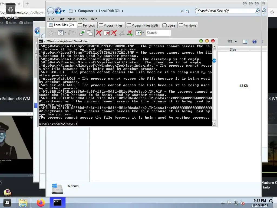Screen dimensions: 277x208
Task: Click the toolbar Search input box
Action: pyautogui.click(x=159, y=33)
